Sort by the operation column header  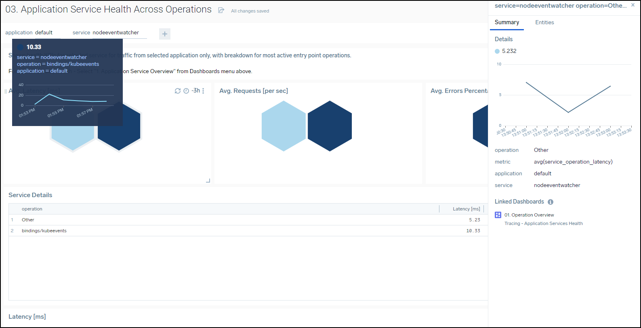point(32,209)
